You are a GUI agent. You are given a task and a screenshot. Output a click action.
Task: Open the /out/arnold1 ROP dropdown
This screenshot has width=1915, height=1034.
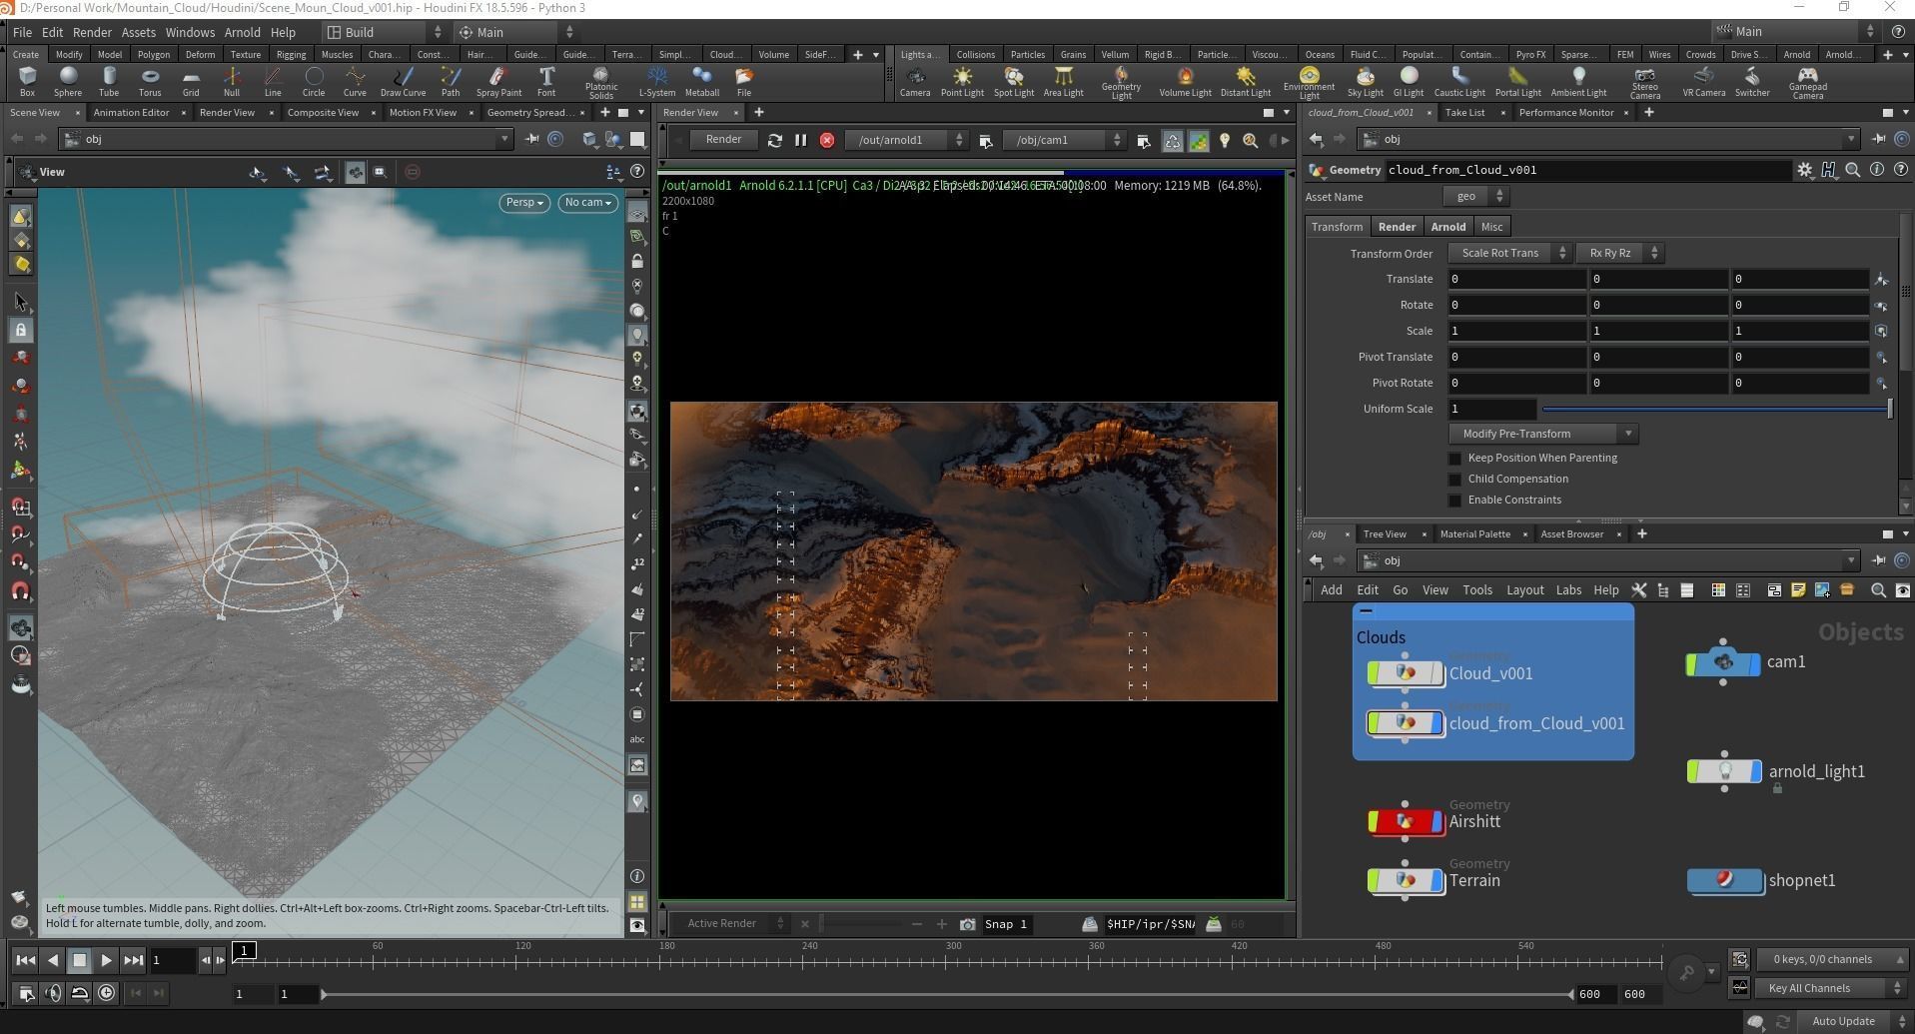[x=906, y=140]
